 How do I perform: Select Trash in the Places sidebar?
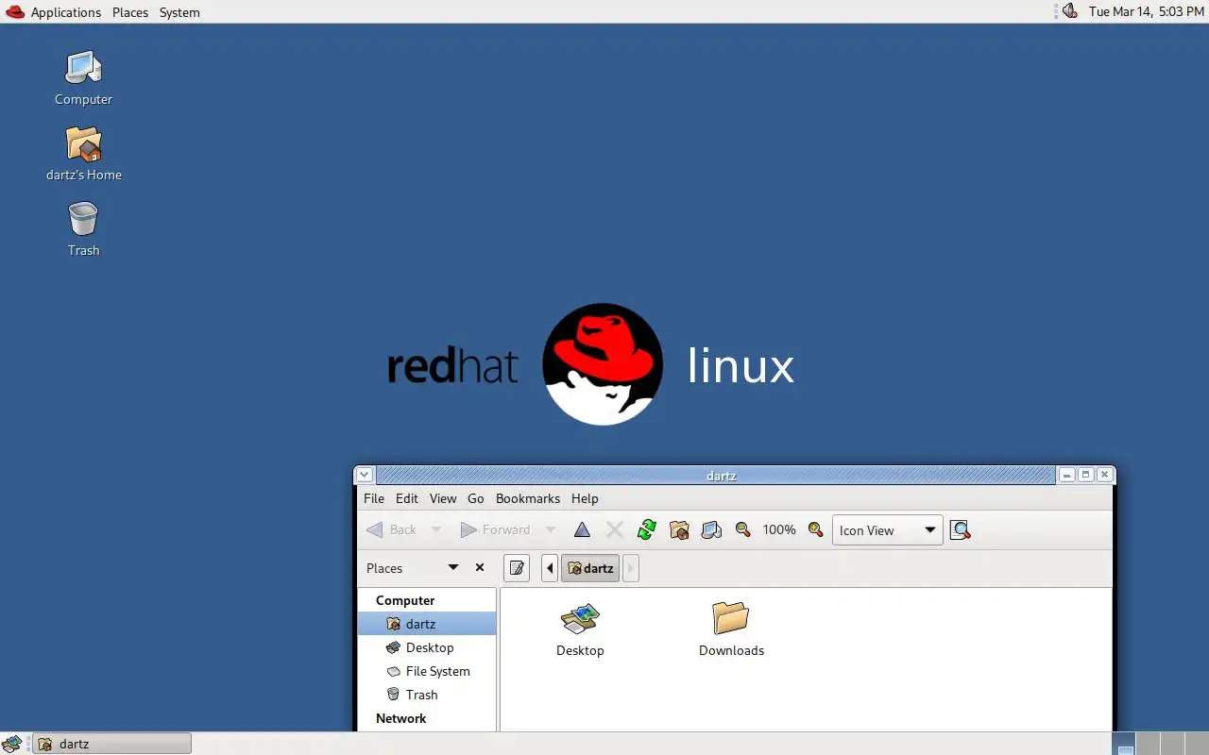(x=427, y=695)
